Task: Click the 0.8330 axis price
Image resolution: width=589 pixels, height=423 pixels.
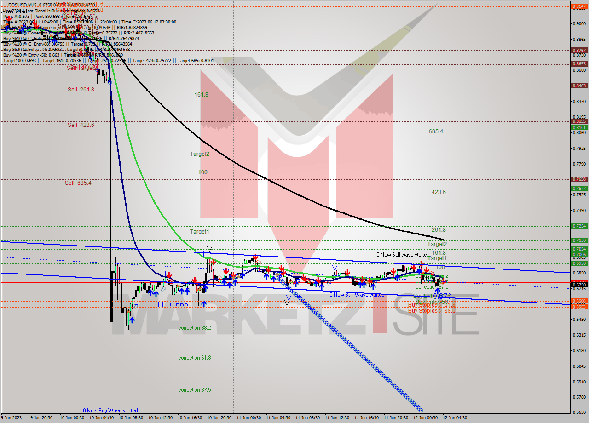Action: [579, 102]
